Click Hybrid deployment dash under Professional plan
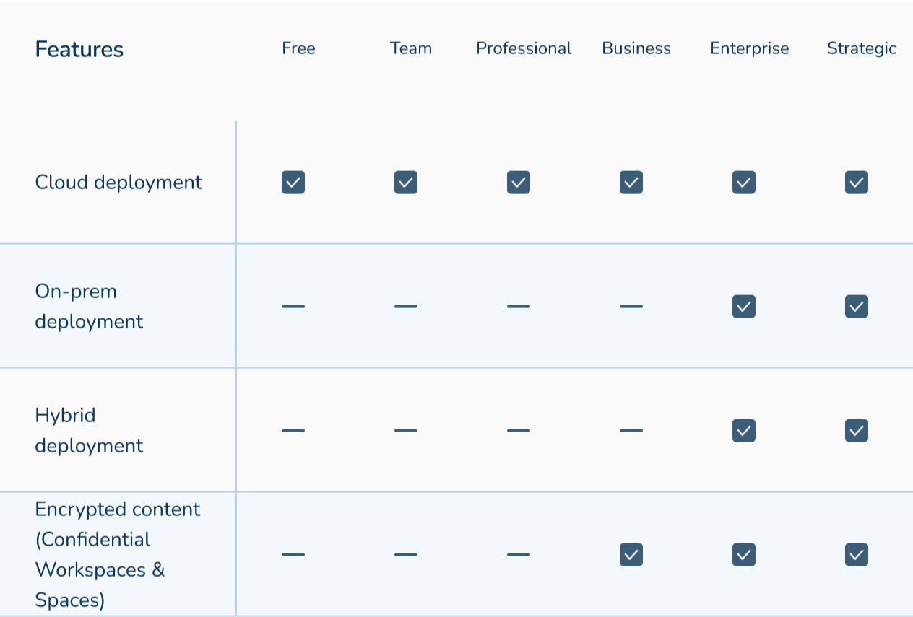The image size is (913, 617). [x=519, y=431]
